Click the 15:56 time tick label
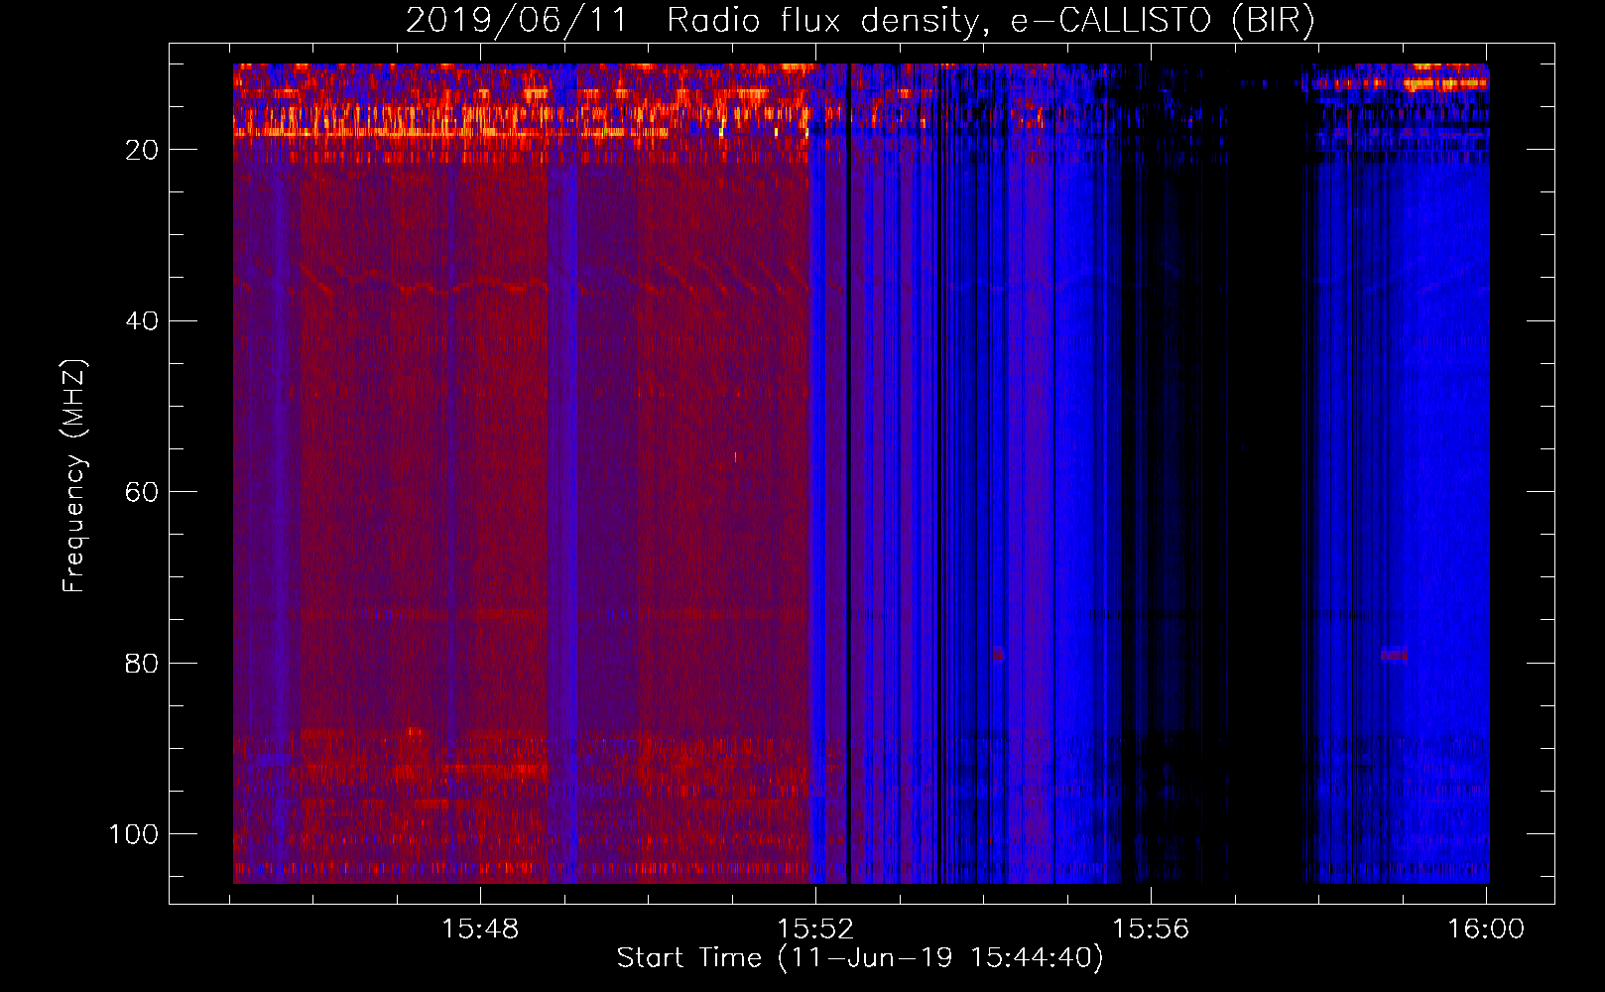The height and width of the screenshot is (992, 1605). click(1151, 930)
